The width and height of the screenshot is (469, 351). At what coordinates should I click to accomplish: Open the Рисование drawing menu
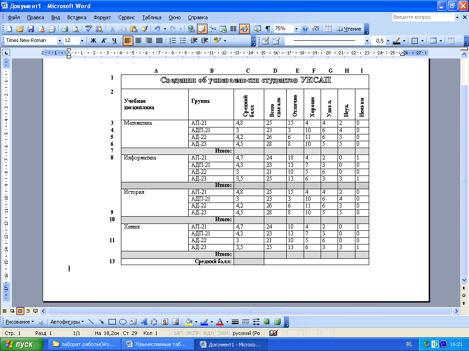pos(20,322)
